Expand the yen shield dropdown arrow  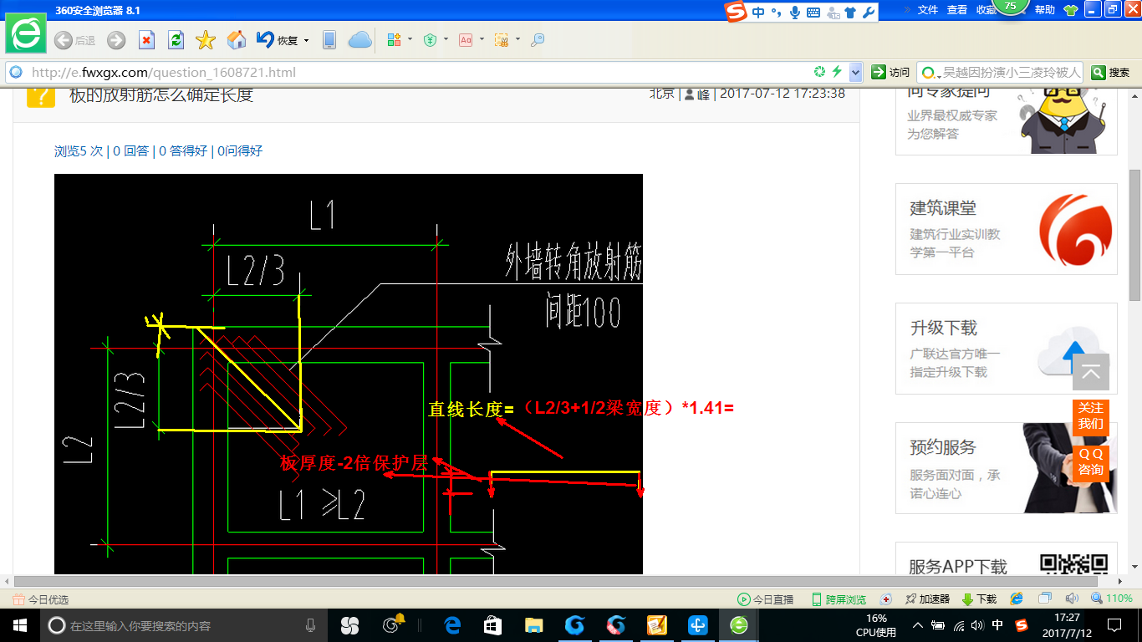pos(446,39)
